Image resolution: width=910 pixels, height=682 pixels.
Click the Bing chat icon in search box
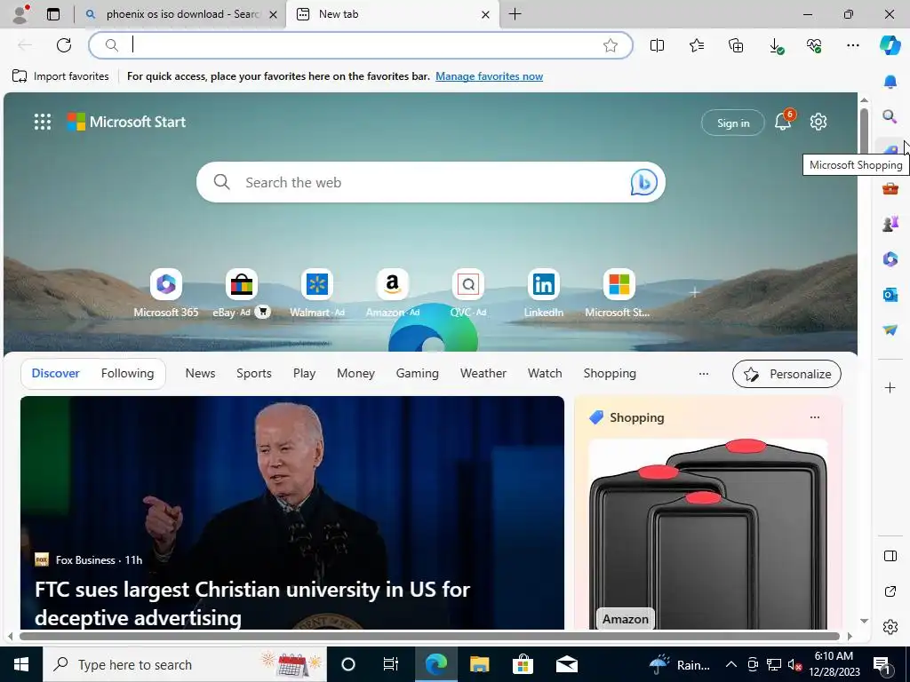(643, 182)
